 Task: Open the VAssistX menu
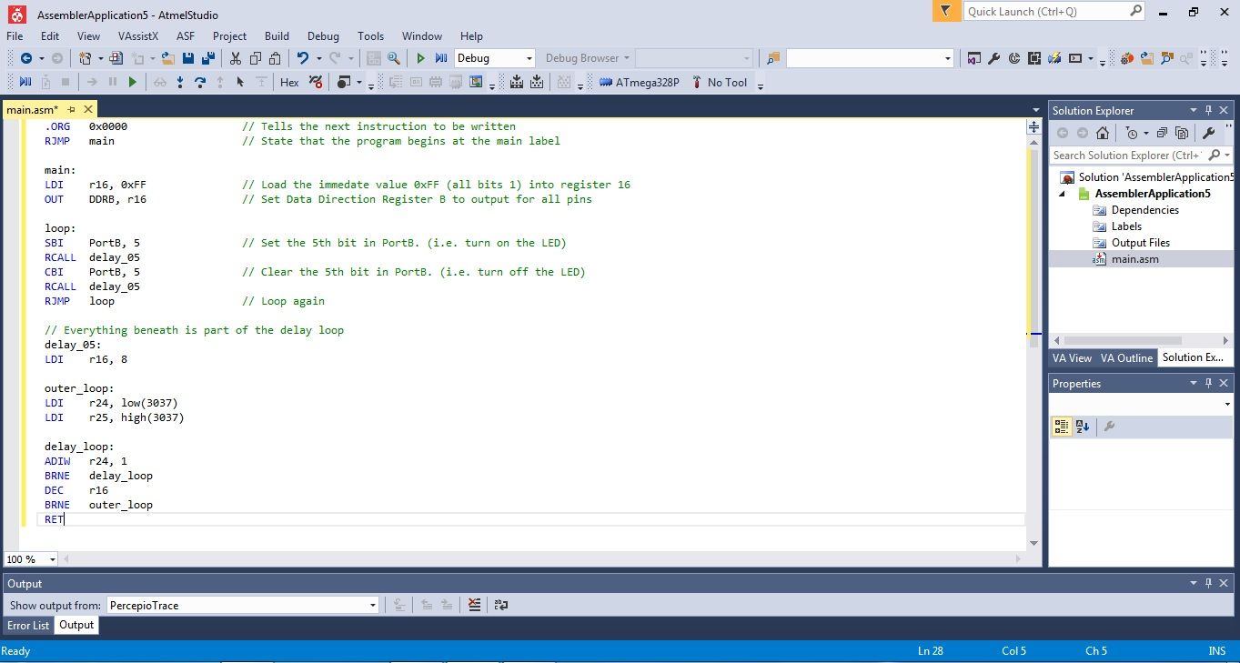pos(138,36)
